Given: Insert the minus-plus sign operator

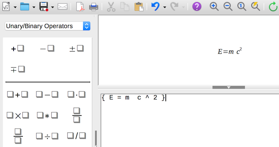Looking at the screenshot, I should point(18,70).
